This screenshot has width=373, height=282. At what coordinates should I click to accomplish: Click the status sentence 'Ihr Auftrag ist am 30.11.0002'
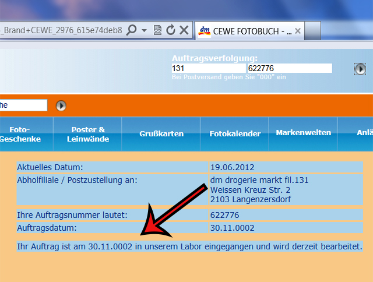pyautogui.click(x=75, y=246)
